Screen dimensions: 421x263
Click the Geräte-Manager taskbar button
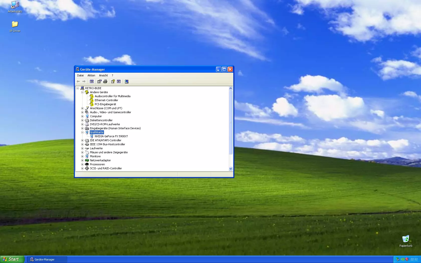click(x=47, y=259)
